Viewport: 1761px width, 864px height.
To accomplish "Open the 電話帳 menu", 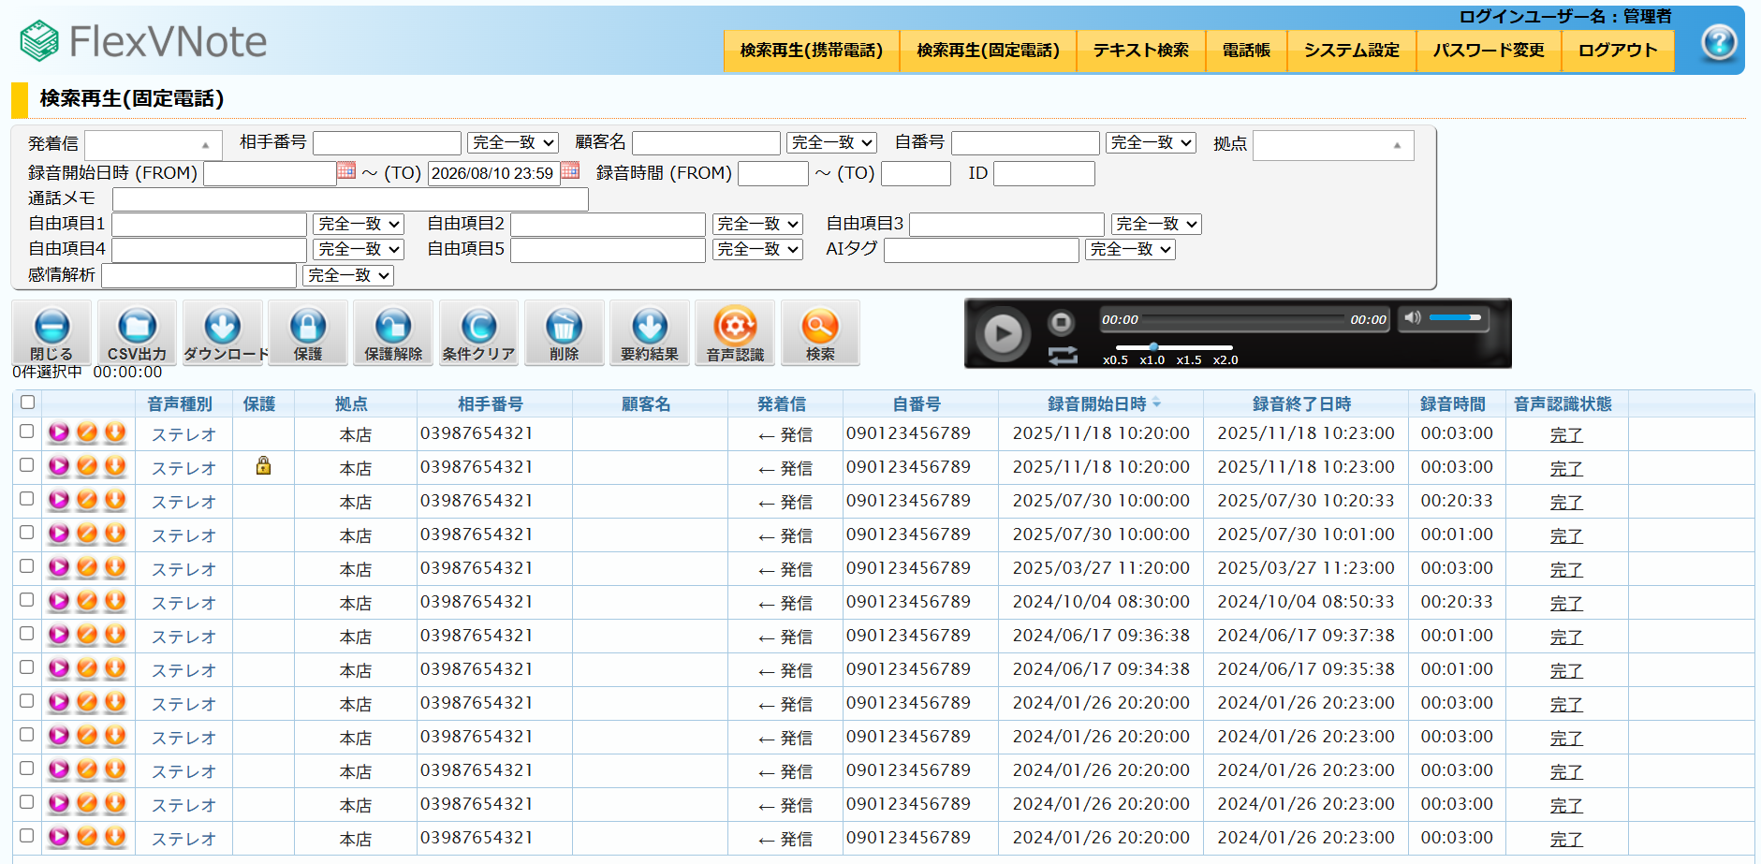I will click(x=1246, y=51).
